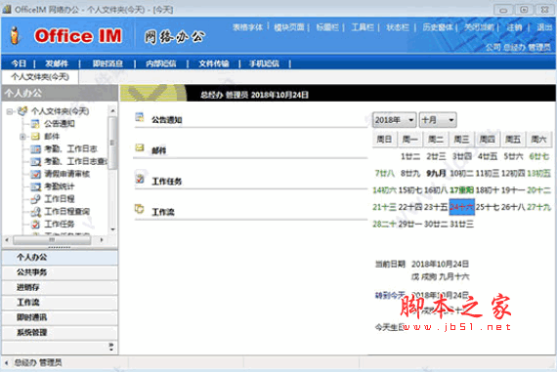Select date 31廿三 in the calendar

point(461,224)
